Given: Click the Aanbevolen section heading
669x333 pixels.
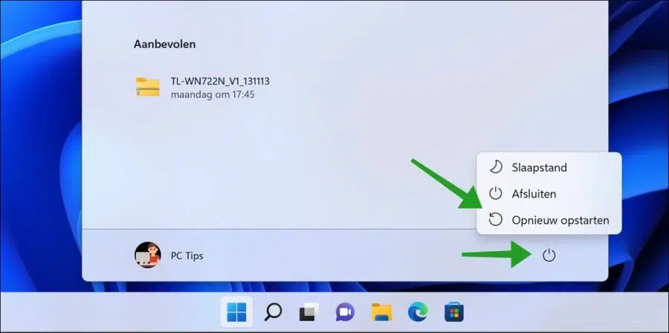Looking at the screenshot, I should click(165, 44).
